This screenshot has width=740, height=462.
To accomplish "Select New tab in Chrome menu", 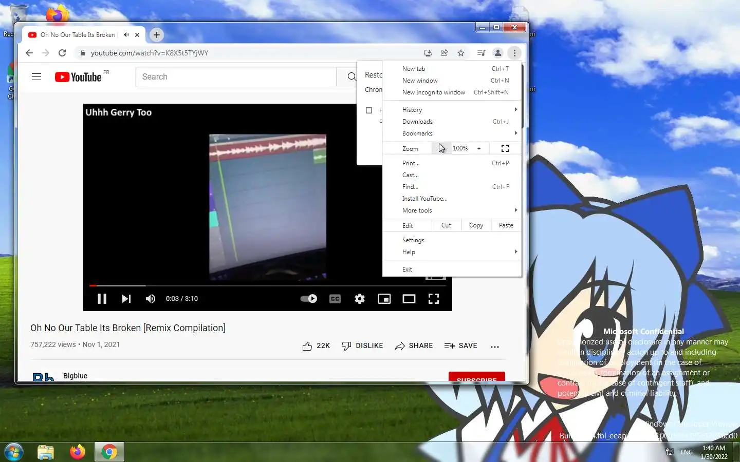I will (452, 69).
